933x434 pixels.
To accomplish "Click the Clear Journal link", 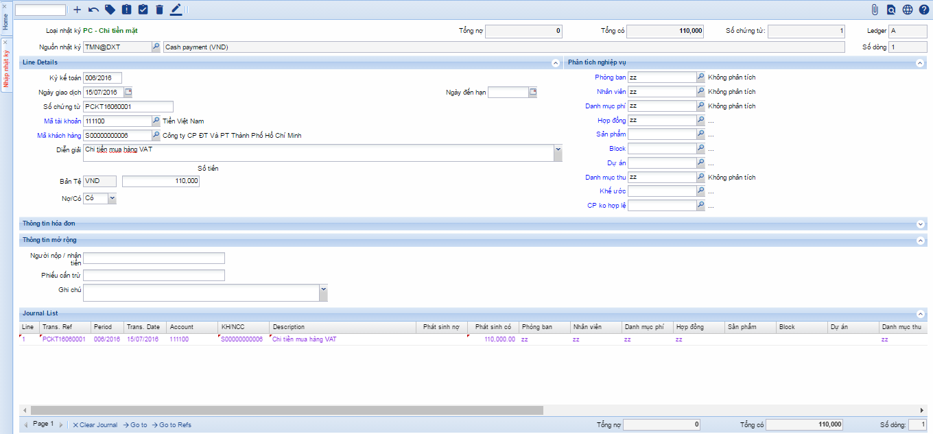I will (x=95, y=425).
